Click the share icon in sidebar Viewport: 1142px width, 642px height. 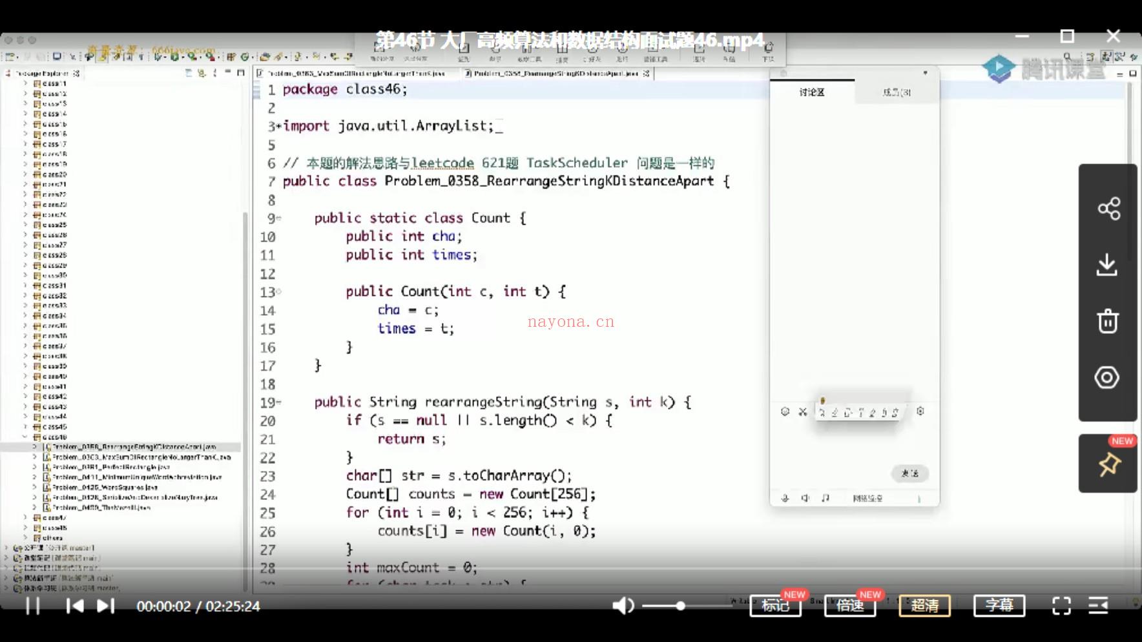[x=1108, y=208]
